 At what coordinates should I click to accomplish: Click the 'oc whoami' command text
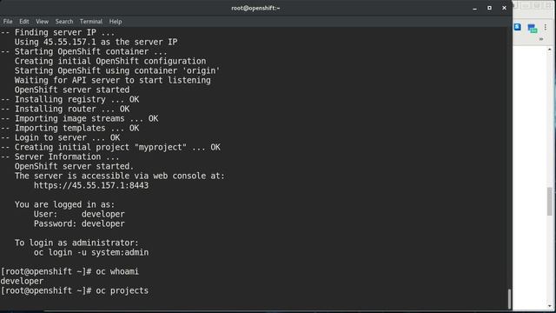[x=117, y=271]
